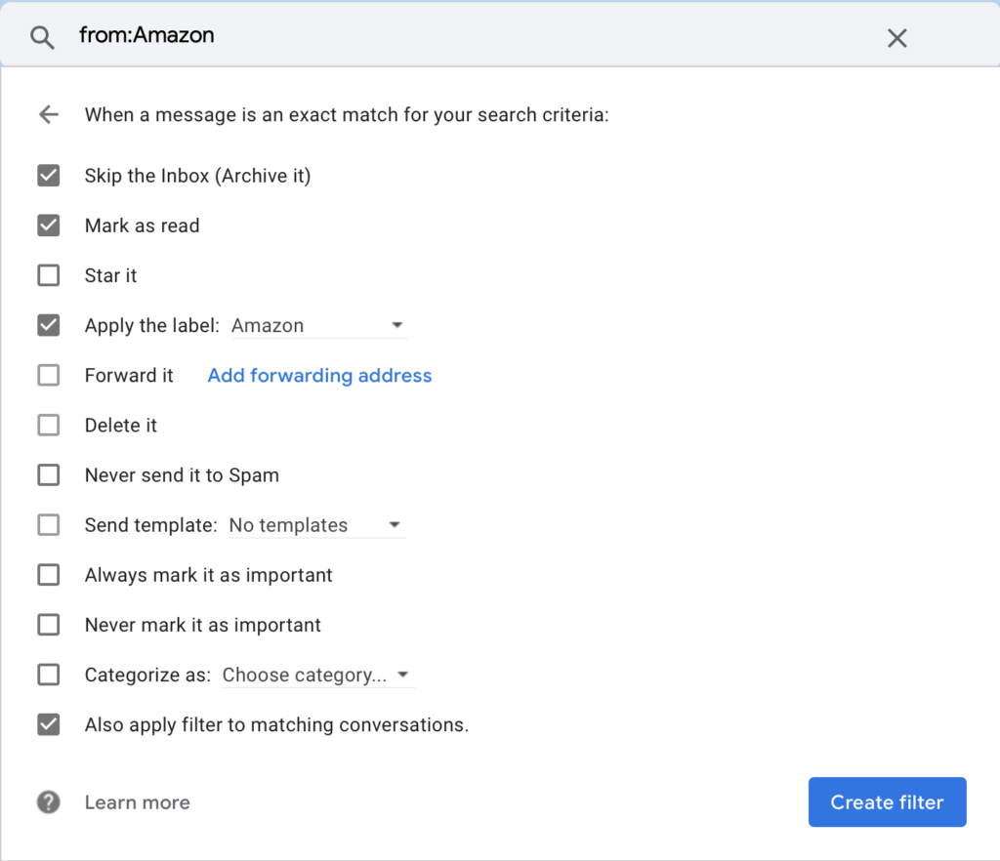Viewport: 1000px width, 861px height.
Task: Uncheck Also apply filter to matching conversations
Action: click(x=49, y=724)
